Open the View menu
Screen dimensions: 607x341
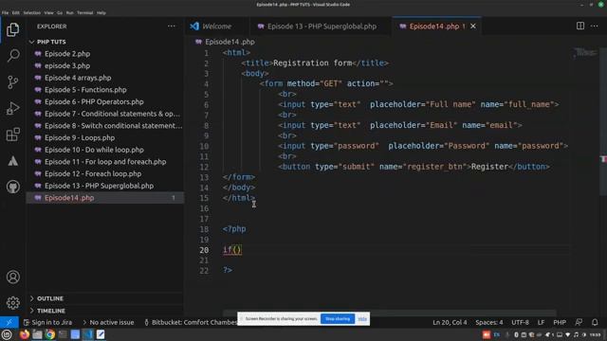[48, 12]
